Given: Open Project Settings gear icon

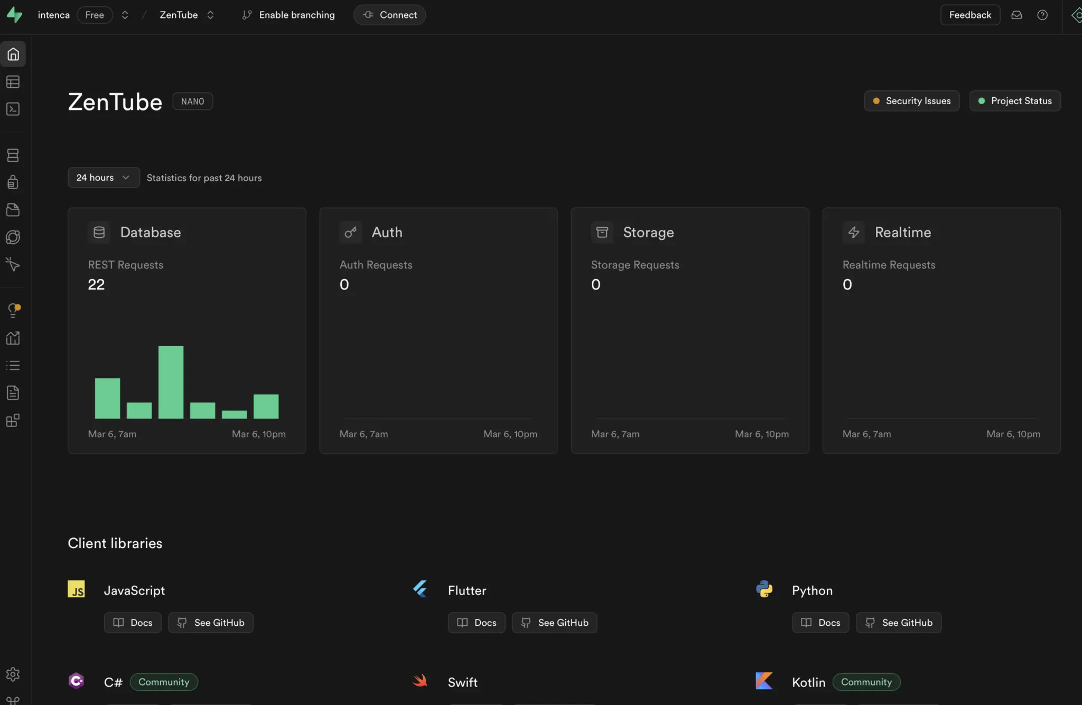Looking at the screenshot, I should [x=13, y=674].
